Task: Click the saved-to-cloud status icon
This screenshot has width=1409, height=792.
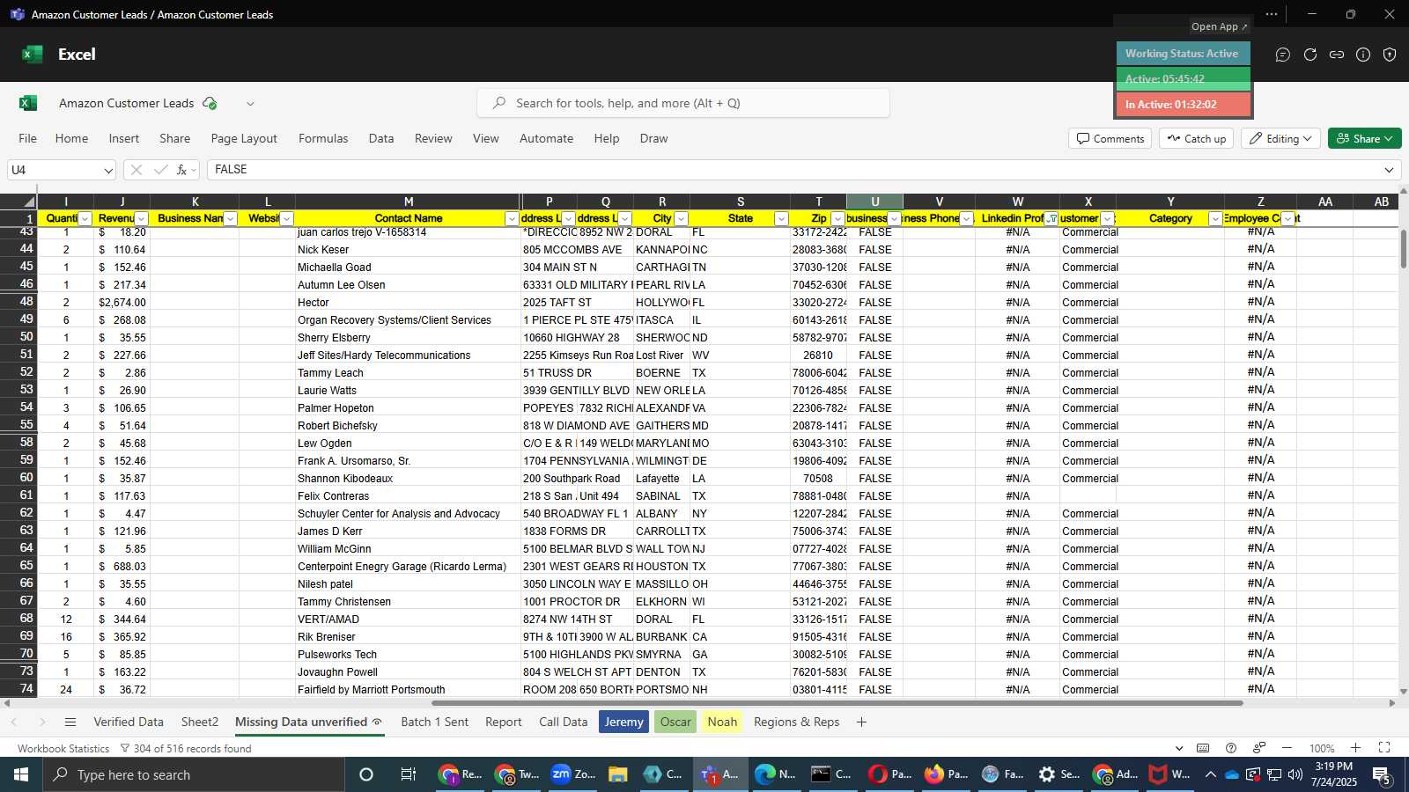Action: pyautogui.click(x=210, y=103)
